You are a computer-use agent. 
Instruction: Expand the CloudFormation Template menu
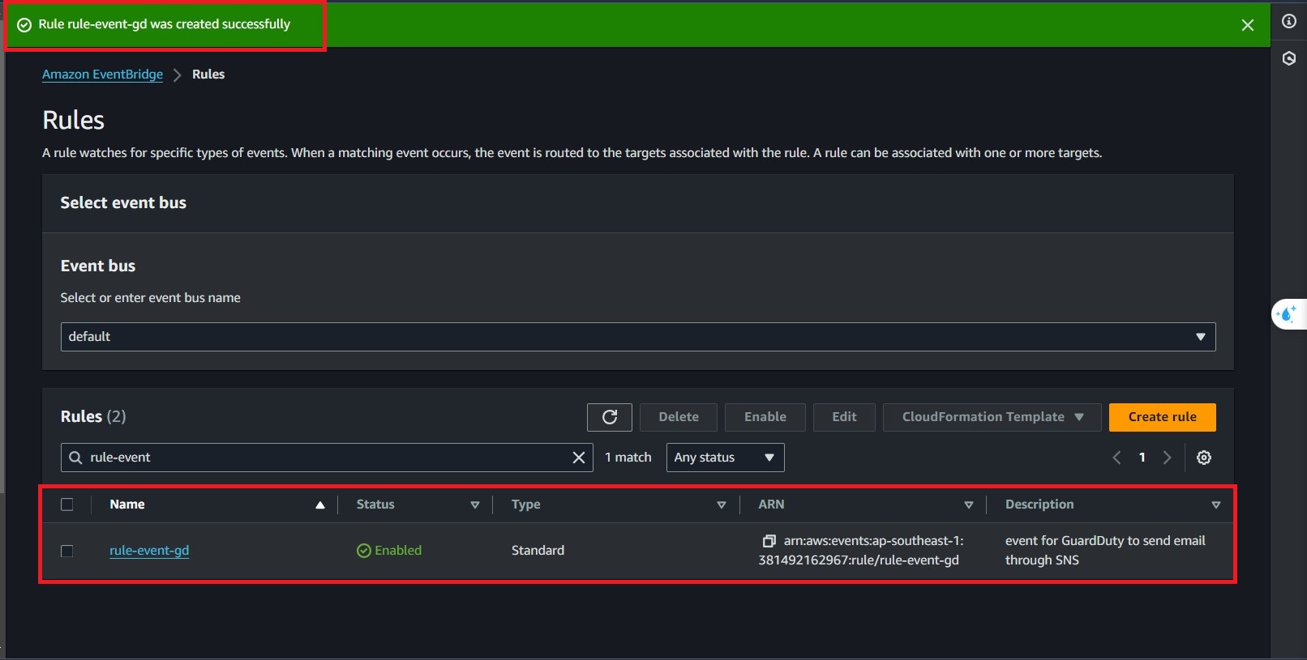992,417
